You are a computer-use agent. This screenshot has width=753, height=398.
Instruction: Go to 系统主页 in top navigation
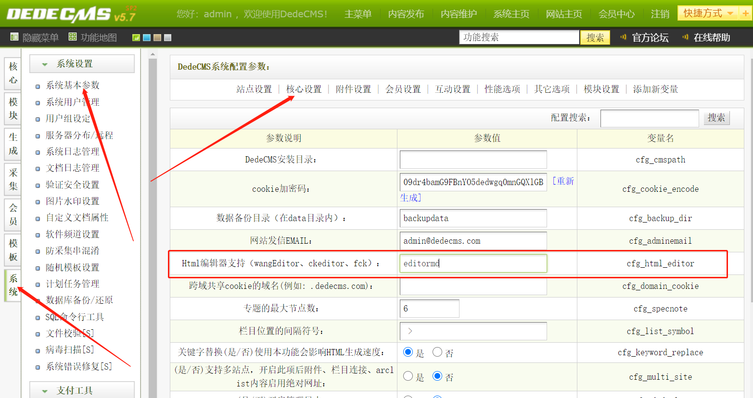(511, 14)
